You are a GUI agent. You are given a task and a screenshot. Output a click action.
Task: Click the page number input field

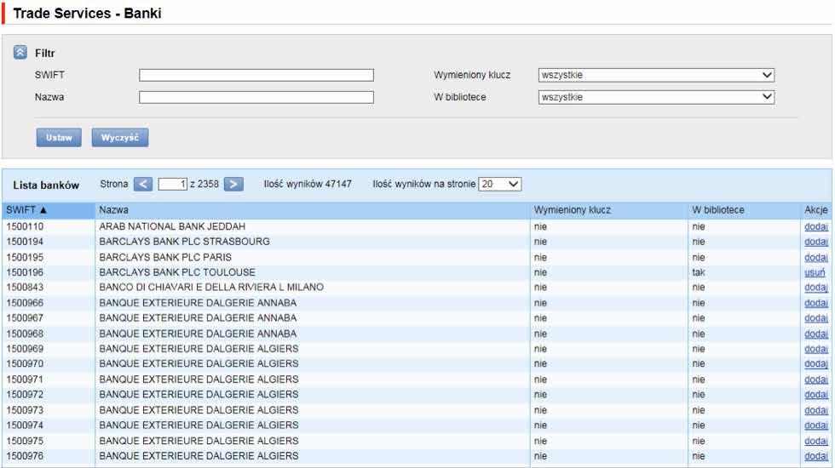(x=172, y=184)
